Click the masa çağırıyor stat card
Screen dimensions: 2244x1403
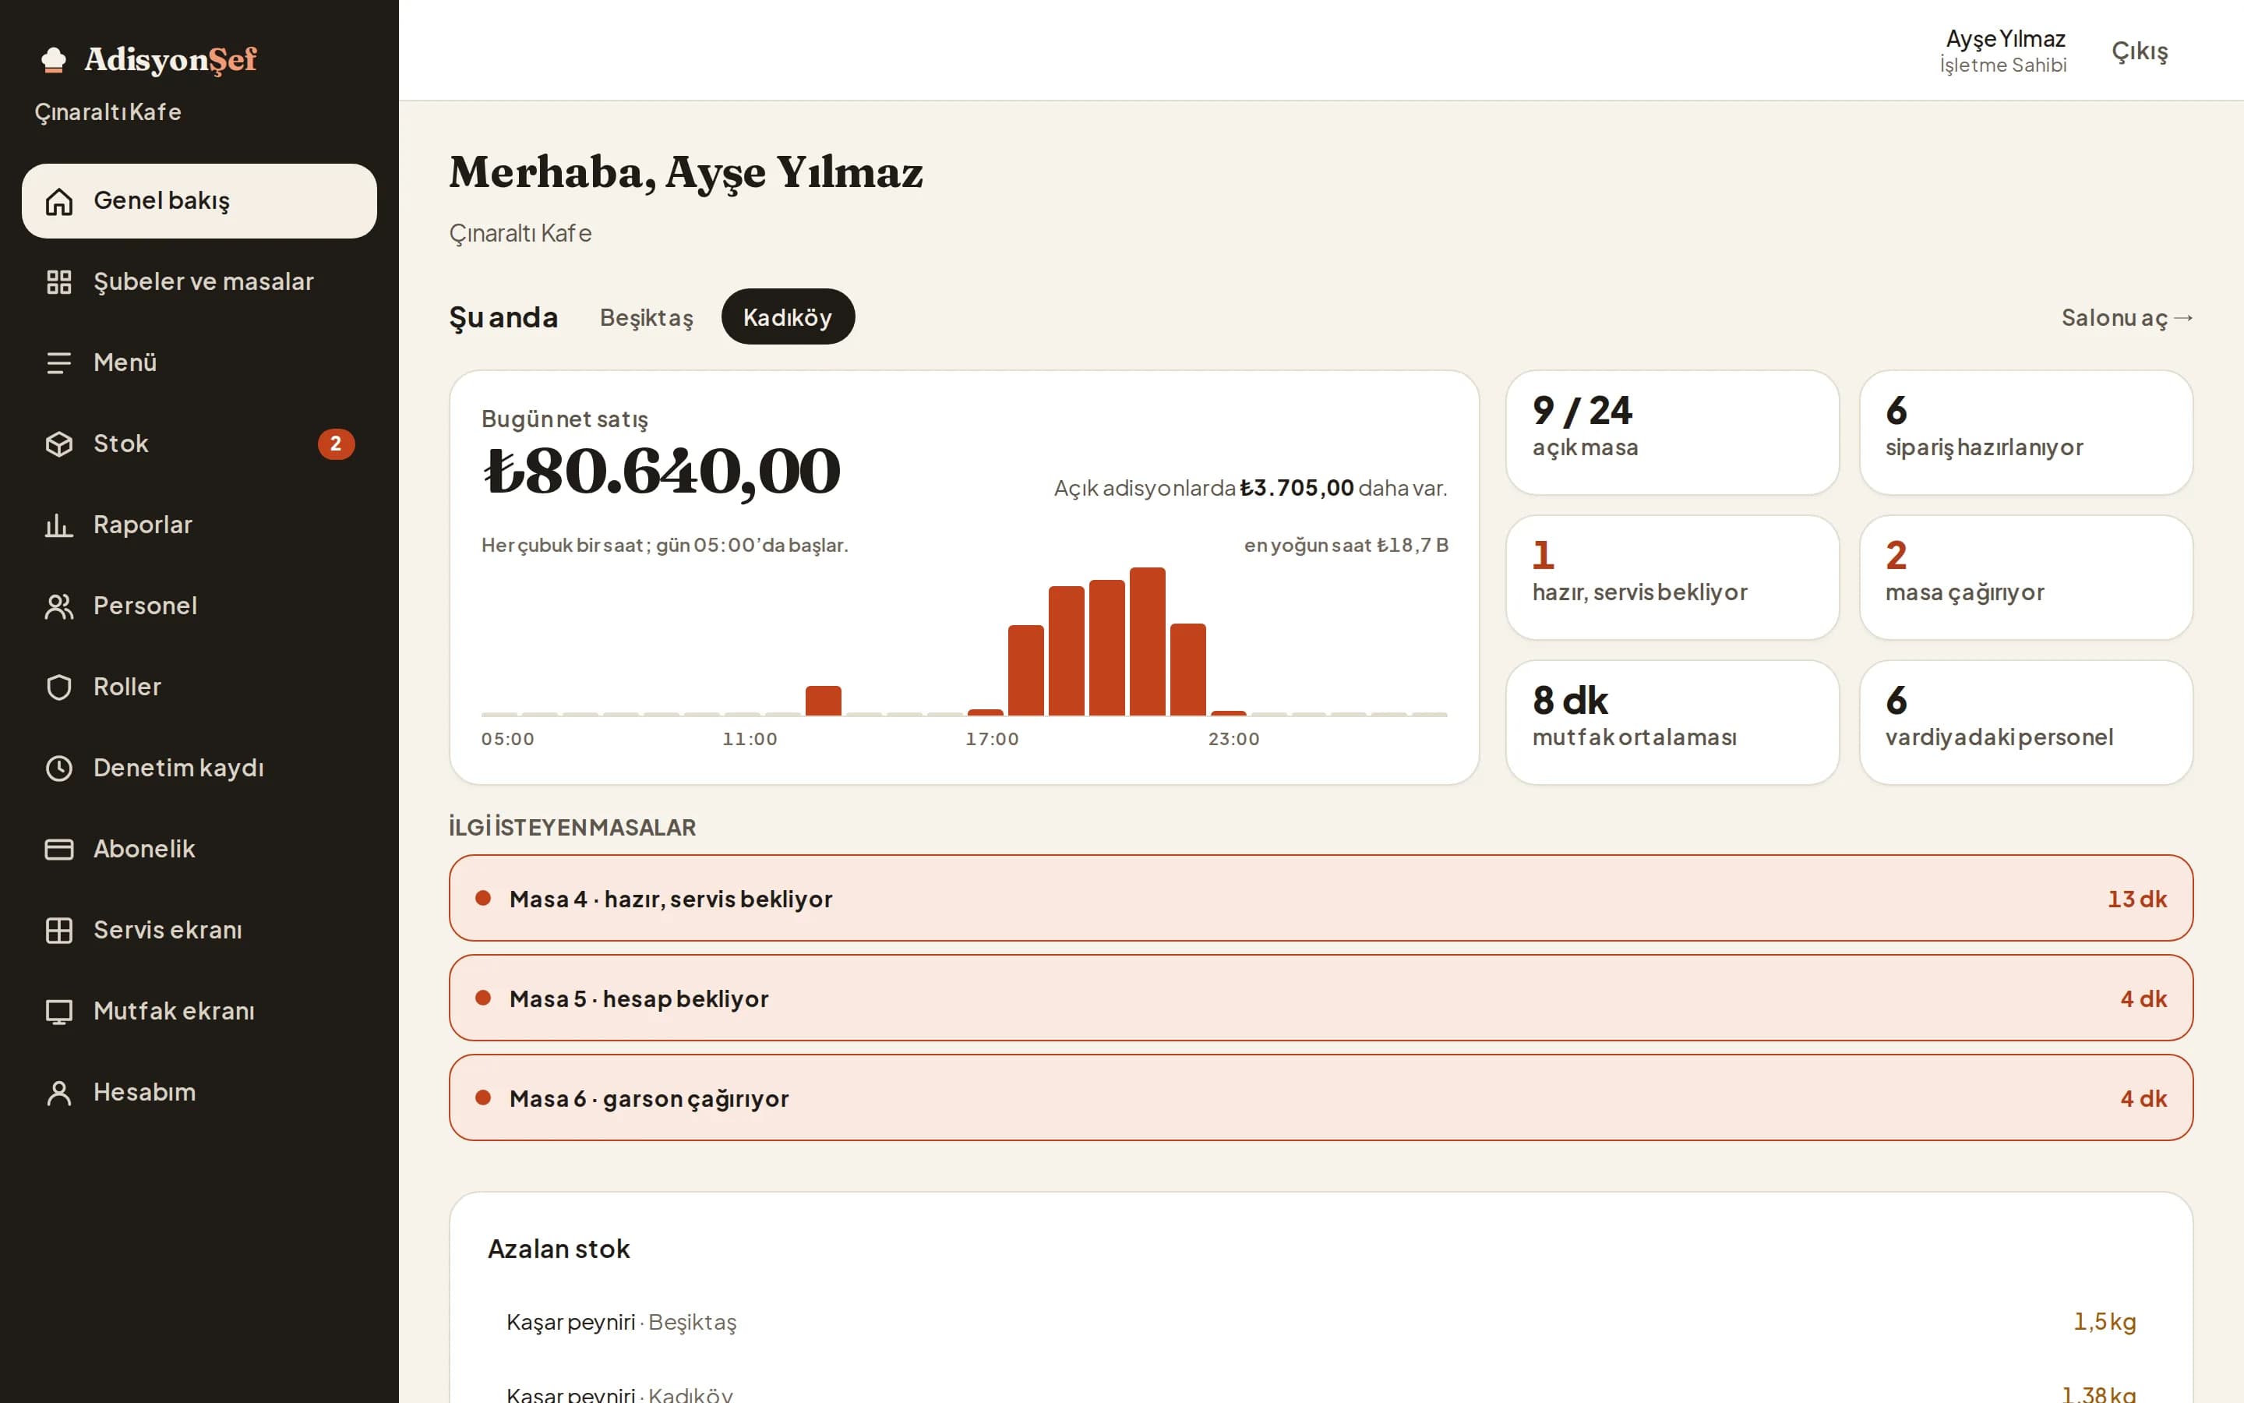click(2026, 577)
